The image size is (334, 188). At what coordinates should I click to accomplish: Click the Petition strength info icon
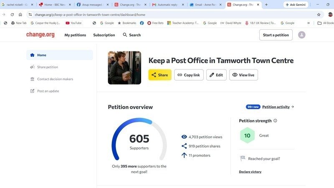(275, 121)
